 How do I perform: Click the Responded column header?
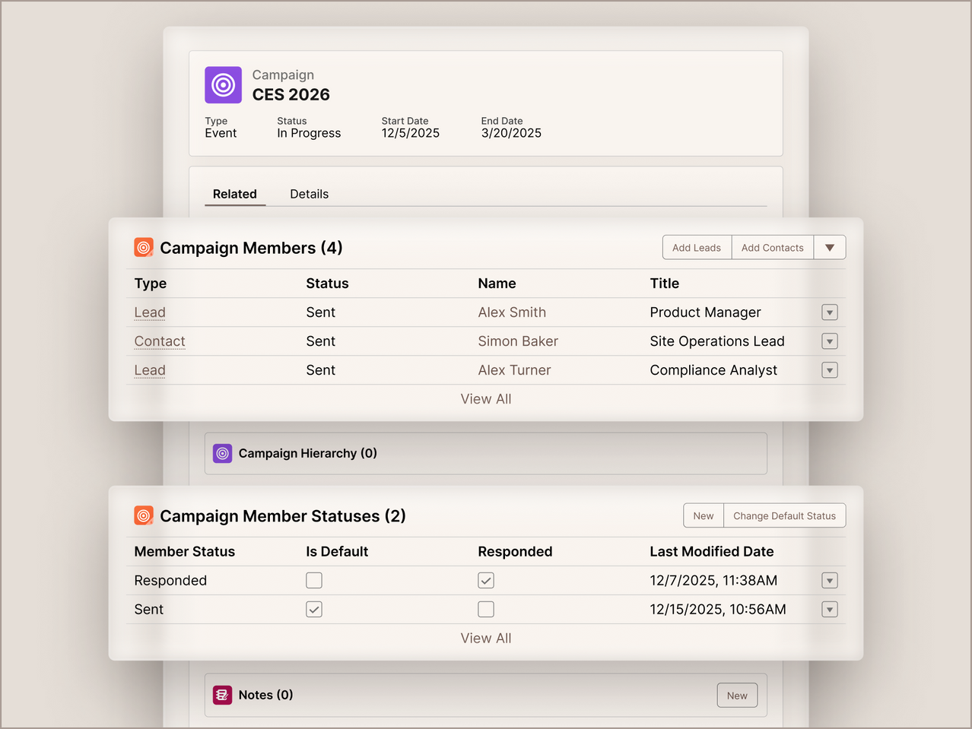click(x=515, y=552)
